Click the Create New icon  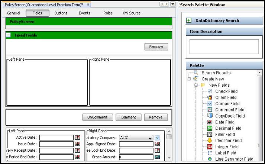tap(196, 78)
